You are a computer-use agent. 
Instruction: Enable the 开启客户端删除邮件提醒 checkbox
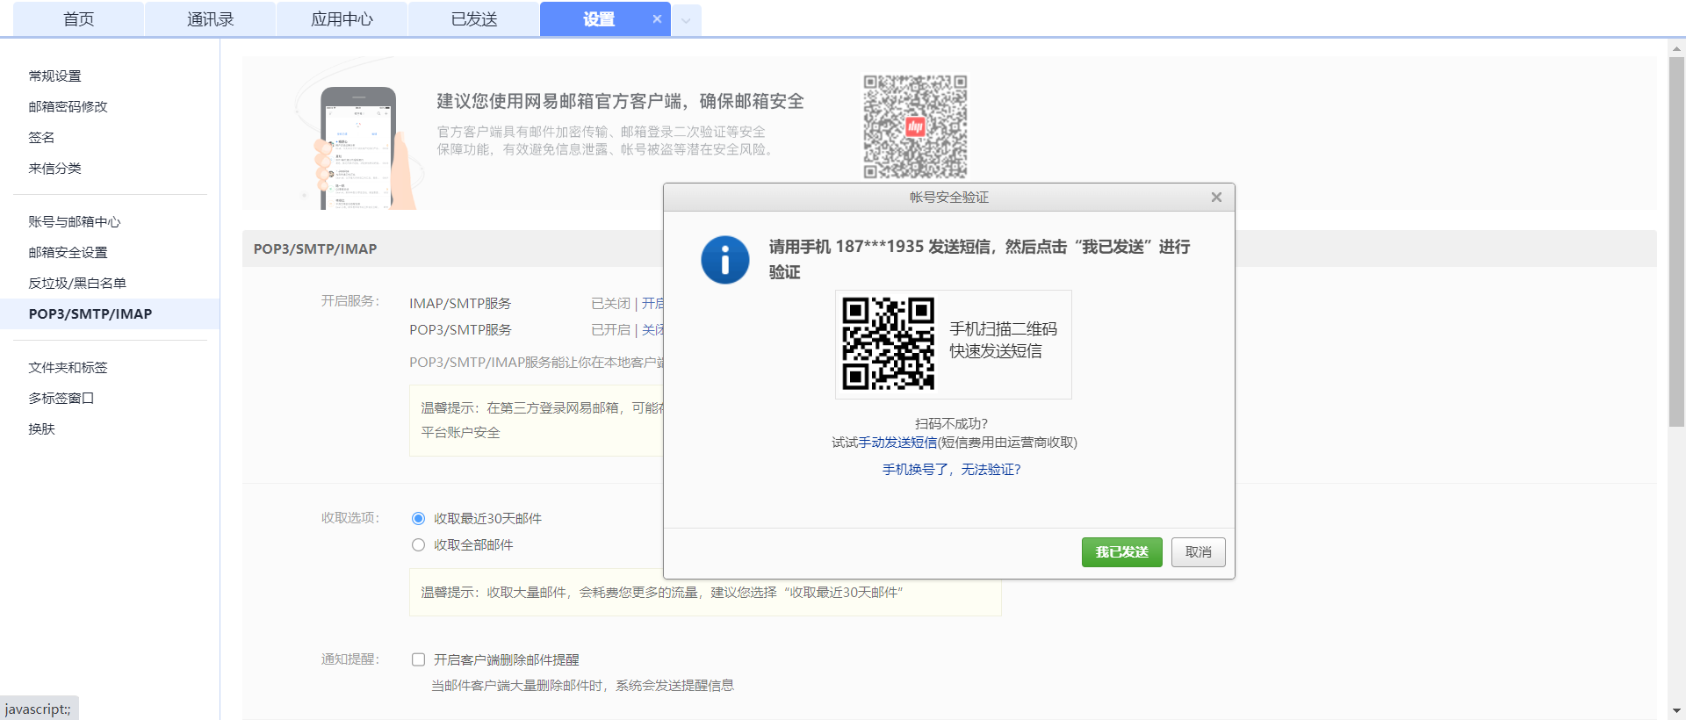(x=418, y=659)
